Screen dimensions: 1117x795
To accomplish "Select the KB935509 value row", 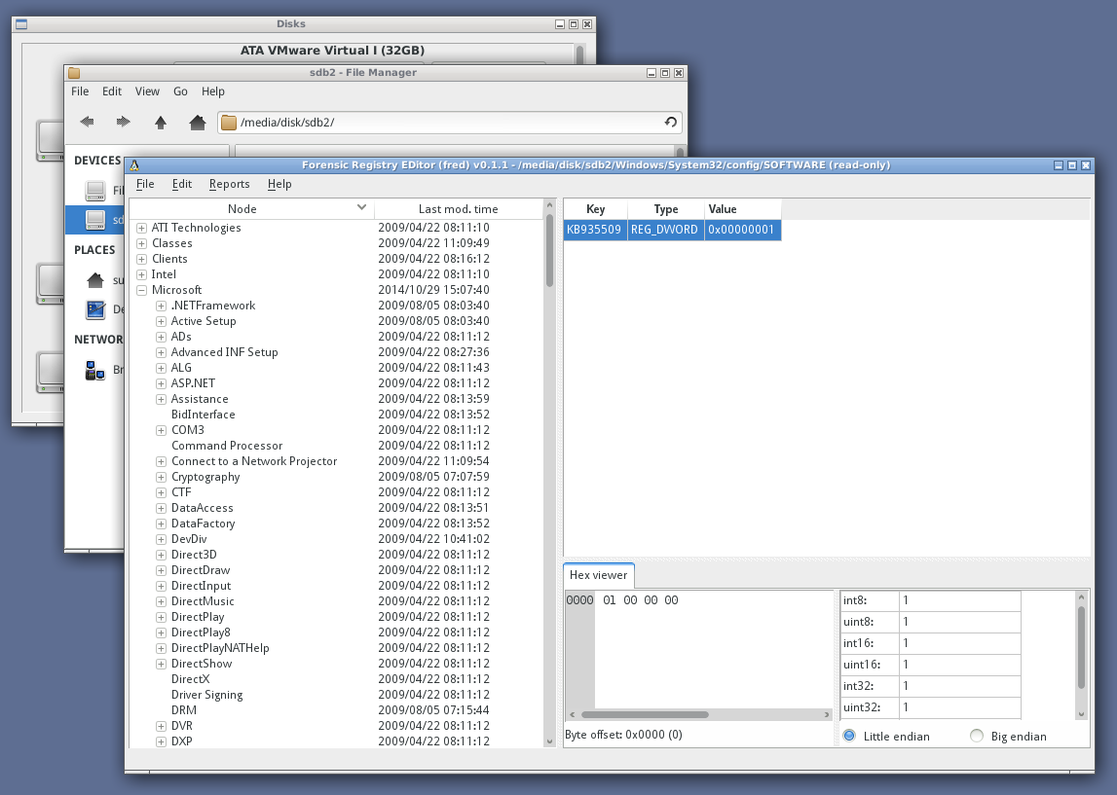I will pos(672,230).
